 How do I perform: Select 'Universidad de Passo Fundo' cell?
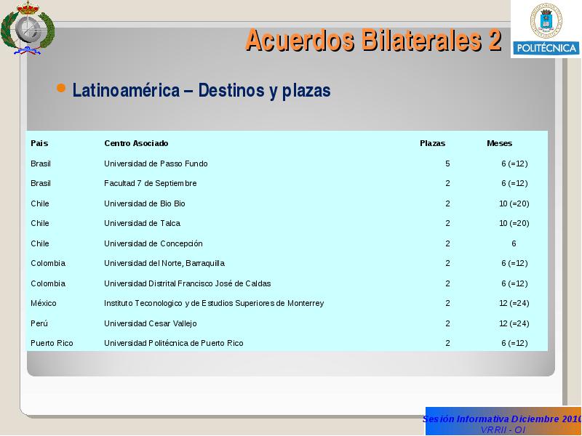point(156,163)
